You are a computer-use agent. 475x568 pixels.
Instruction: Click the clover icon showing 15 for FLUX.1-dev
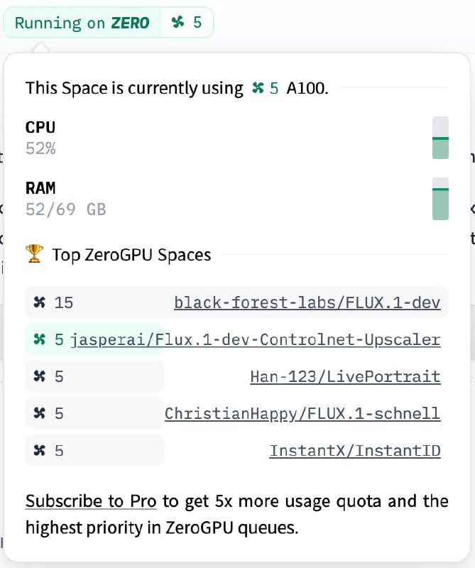(40, 302)
